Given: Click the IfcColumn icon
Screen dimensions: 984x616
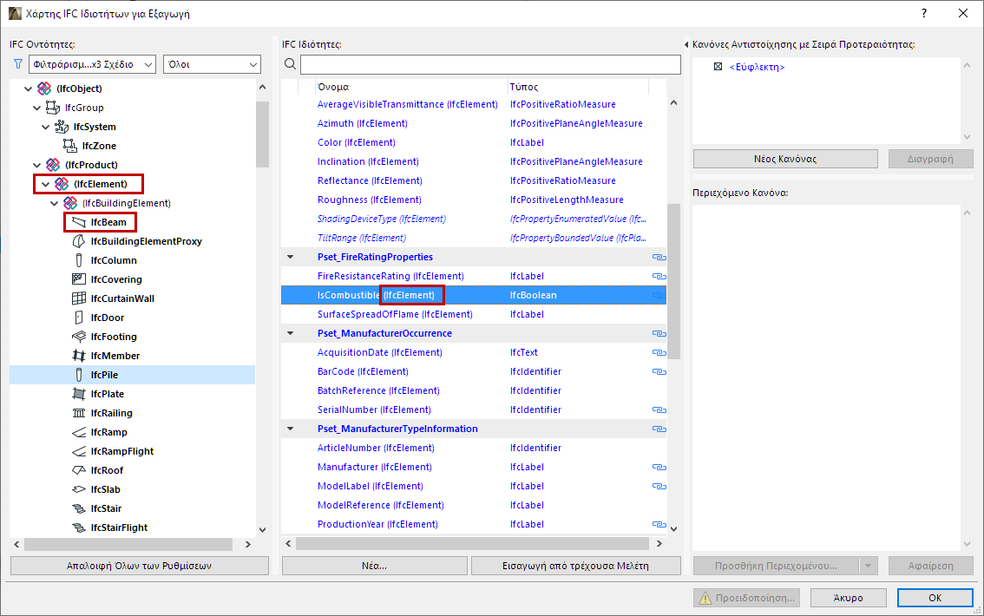Looking at the screenshot, I should (79, 260).
